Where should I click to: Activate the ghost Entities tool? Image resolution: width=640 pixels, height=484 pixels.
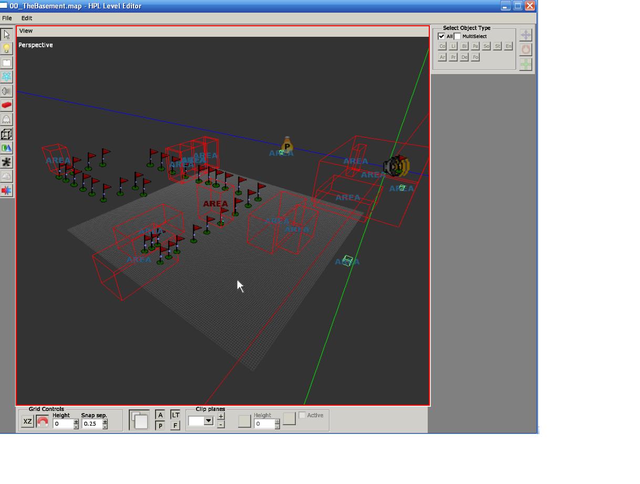(6, 120)
